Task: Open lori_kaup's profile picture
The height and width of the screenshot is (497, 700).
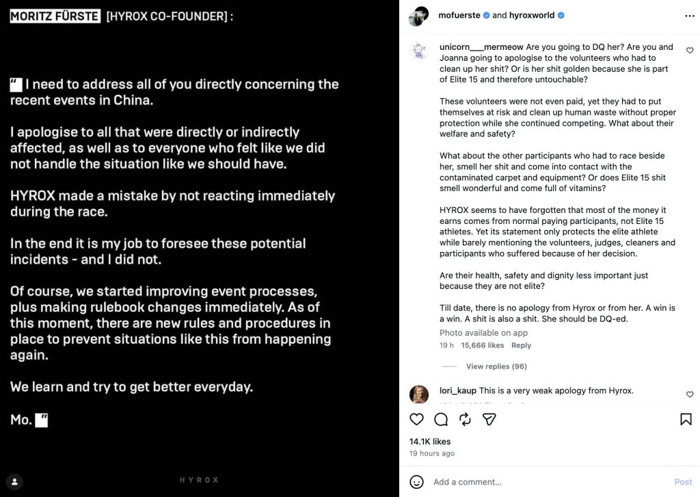Action: 419,394
